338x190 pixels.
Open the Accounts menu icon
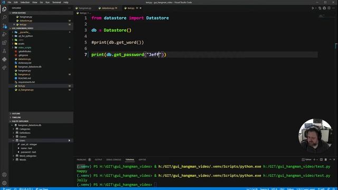click(x=4, y=175)
